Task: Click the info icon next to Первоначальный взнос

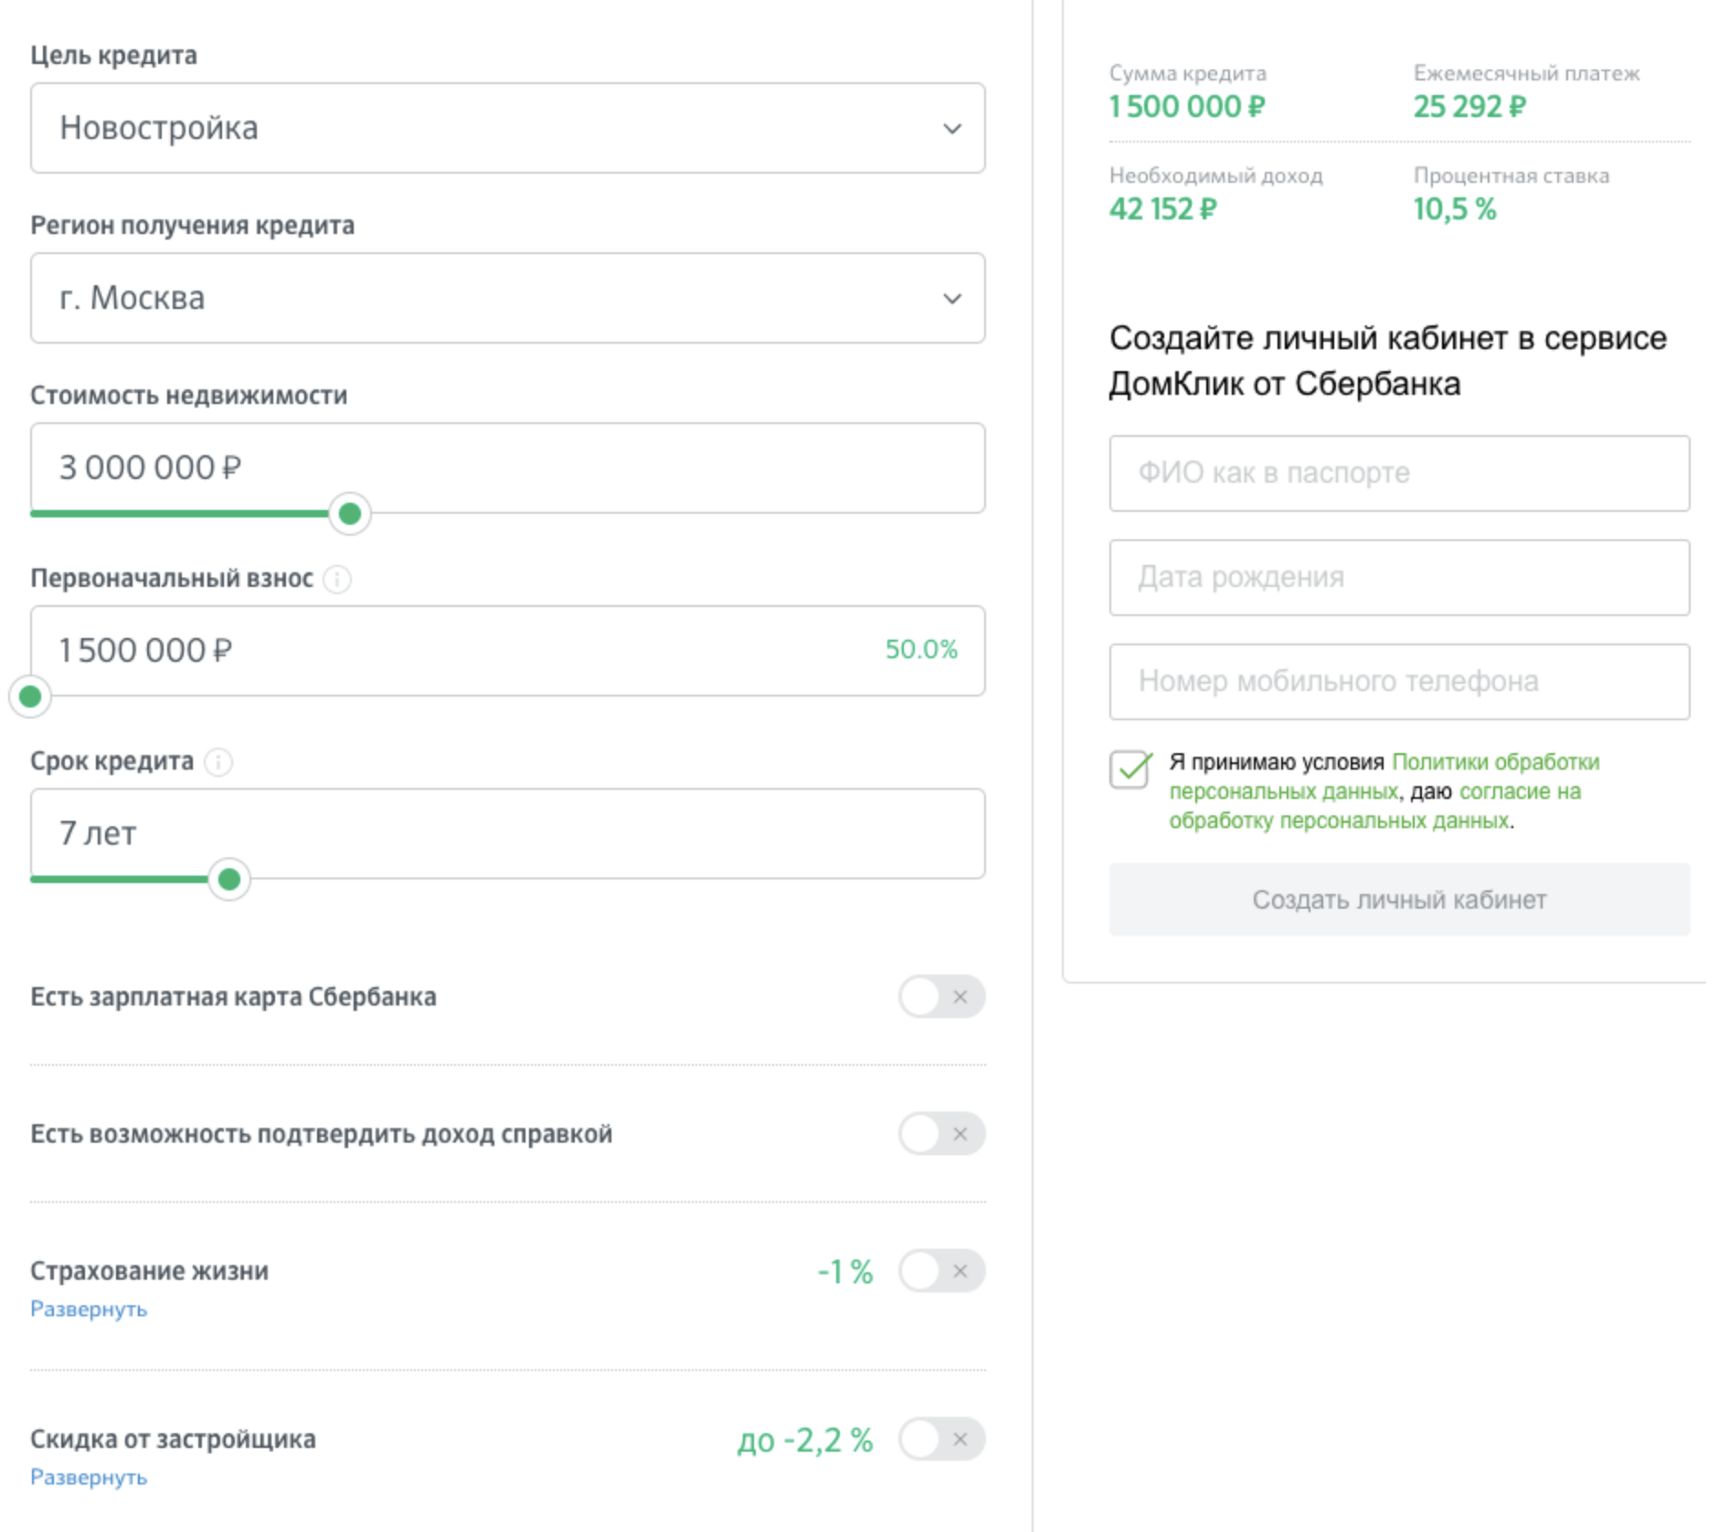Action: pos(337,580)
